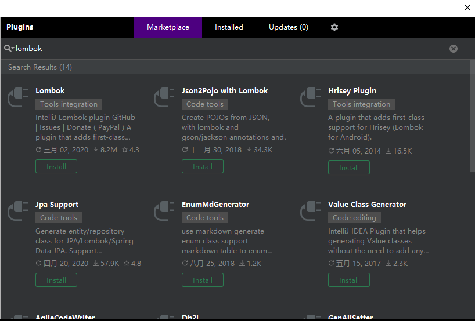Screen dimensions: 475x321
Task: Click EnumMdGenerator's 1.2K downloads count
Action: coord(250,264)
